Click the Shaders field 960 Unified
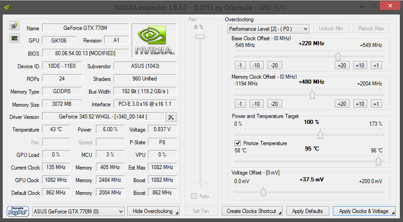This screenshot has width=403, height=222. point(145,79)
